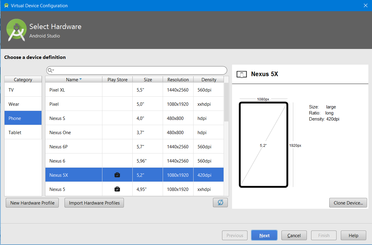Sort by Density column header
Screen dimensions: 372x245
click(209, 79)
